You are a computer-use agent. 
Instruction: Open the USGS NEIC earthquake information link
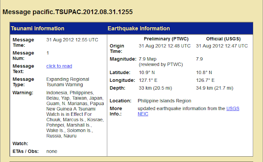pyautogui.click(x=233, y=108)
